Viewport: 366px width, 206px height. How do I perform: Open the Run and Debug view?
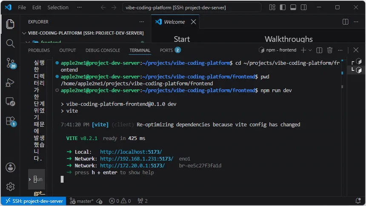tap(10, 83)
